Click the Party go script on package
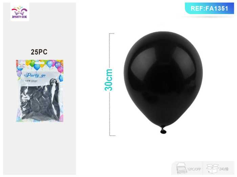This screenshot has width=237, height=177. click(x=35, y=75)
